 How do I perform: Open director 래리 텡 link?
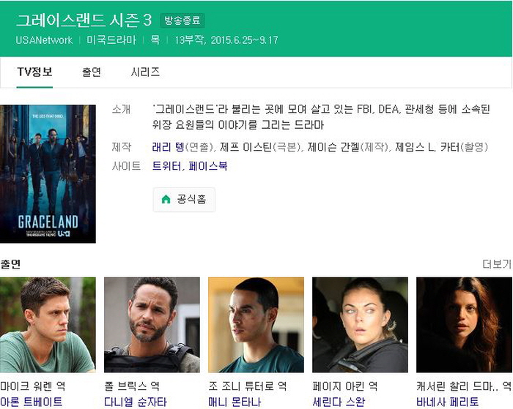click(168, 147)
